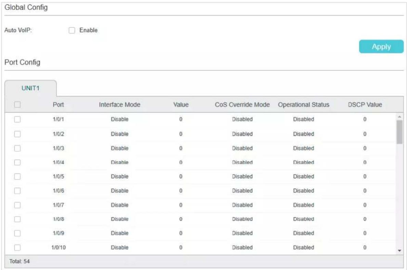Click the scroll up arrow of the table
Viewport: 407px width, 270px height.
click(399, 117)
